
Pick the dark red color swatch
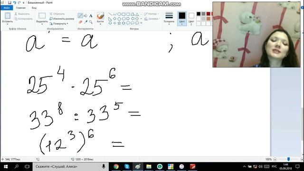pos(208,14)
